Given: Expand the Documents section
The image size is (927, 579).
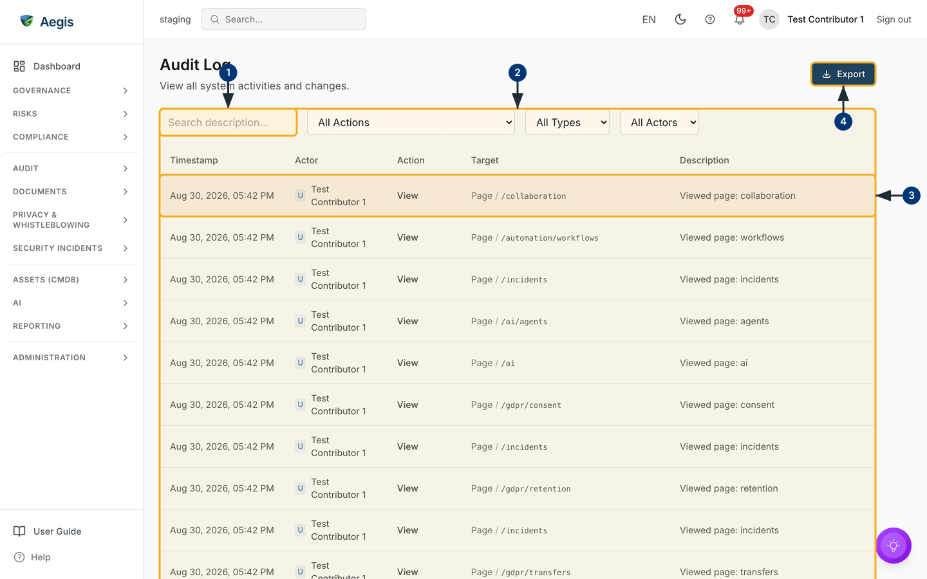Looking at the screenshot, I should pos(71,192).
